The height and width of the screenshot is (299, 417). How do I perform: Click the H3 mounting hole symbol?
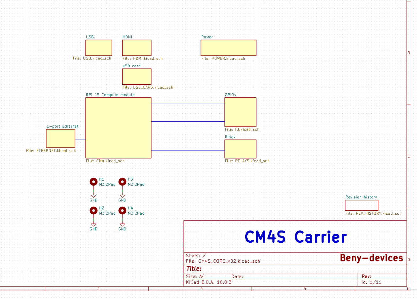[122, 182]
